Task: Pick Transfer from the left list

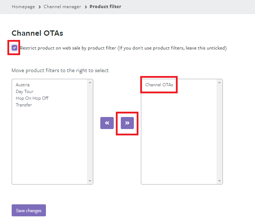Action: coord(24,105)
